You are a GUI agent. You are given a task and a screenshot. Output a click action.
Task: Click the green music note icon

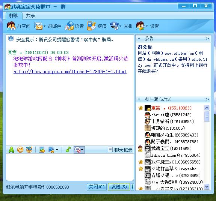pyautogui.click(x=68, y=150)
